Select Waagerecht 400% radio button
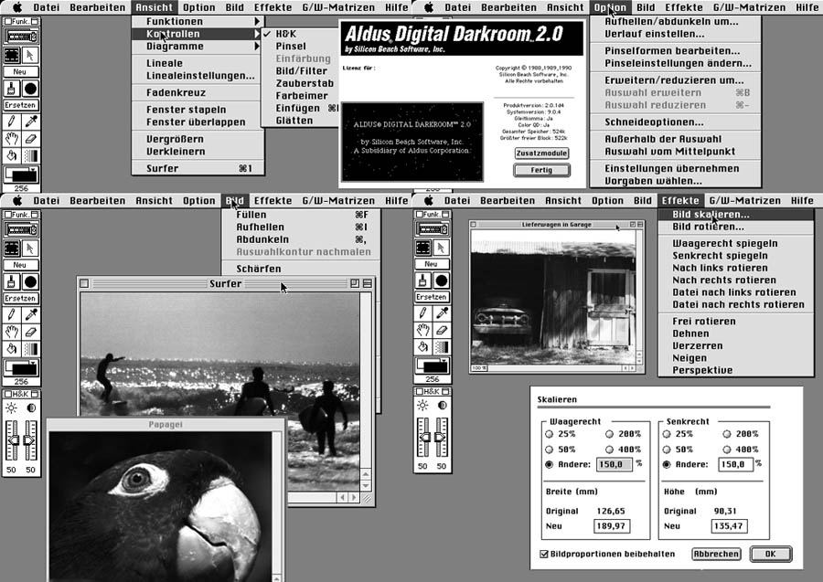 point(609,450)
